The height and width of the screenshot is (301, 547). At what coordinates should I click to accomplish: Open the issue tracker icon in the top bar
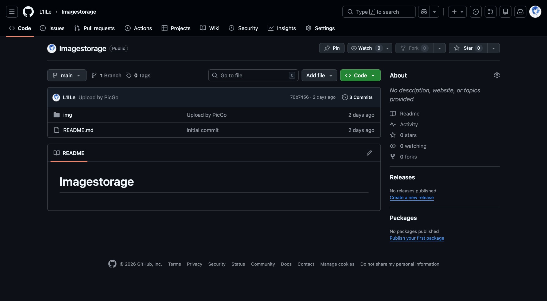click(475, 11)
